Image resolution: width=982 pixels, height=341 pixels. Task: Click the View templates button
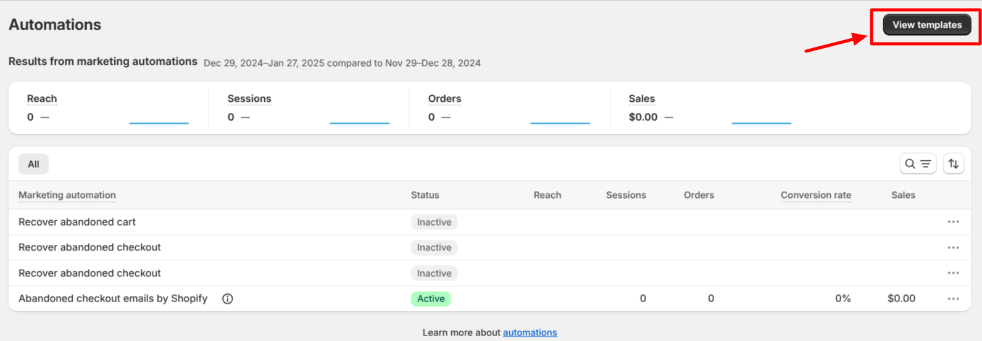click(x=926, y=25)
